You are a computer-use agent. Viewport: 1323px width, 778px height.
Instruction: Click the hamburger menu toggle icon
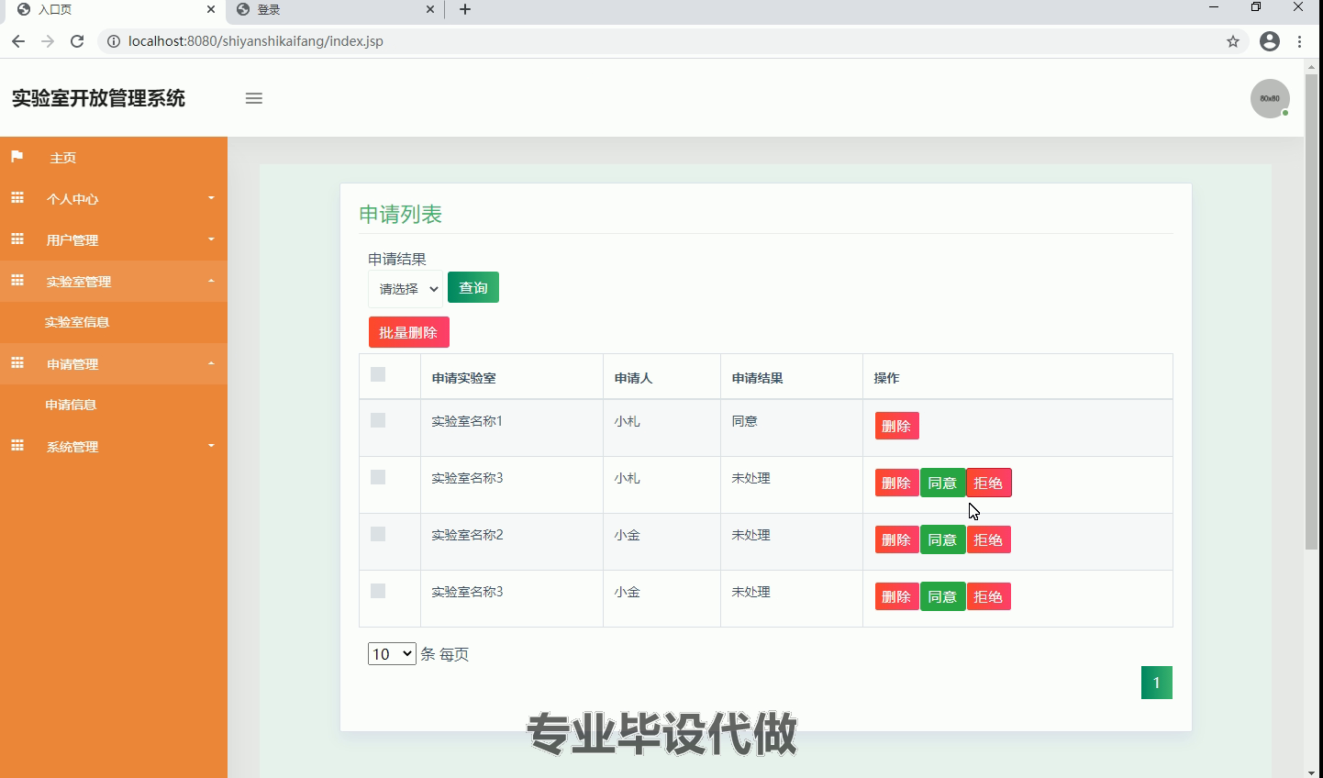(254, 98)
